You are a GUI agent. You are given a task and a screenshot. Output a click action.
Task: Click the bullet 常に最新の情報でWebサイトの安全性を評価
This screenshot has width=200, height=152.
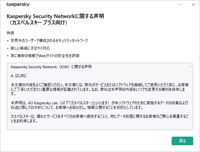pyautogui.click(x=45, y=56)
